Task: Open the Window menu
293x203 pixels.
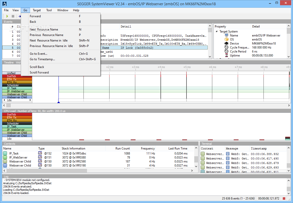Action: [62, 10]
